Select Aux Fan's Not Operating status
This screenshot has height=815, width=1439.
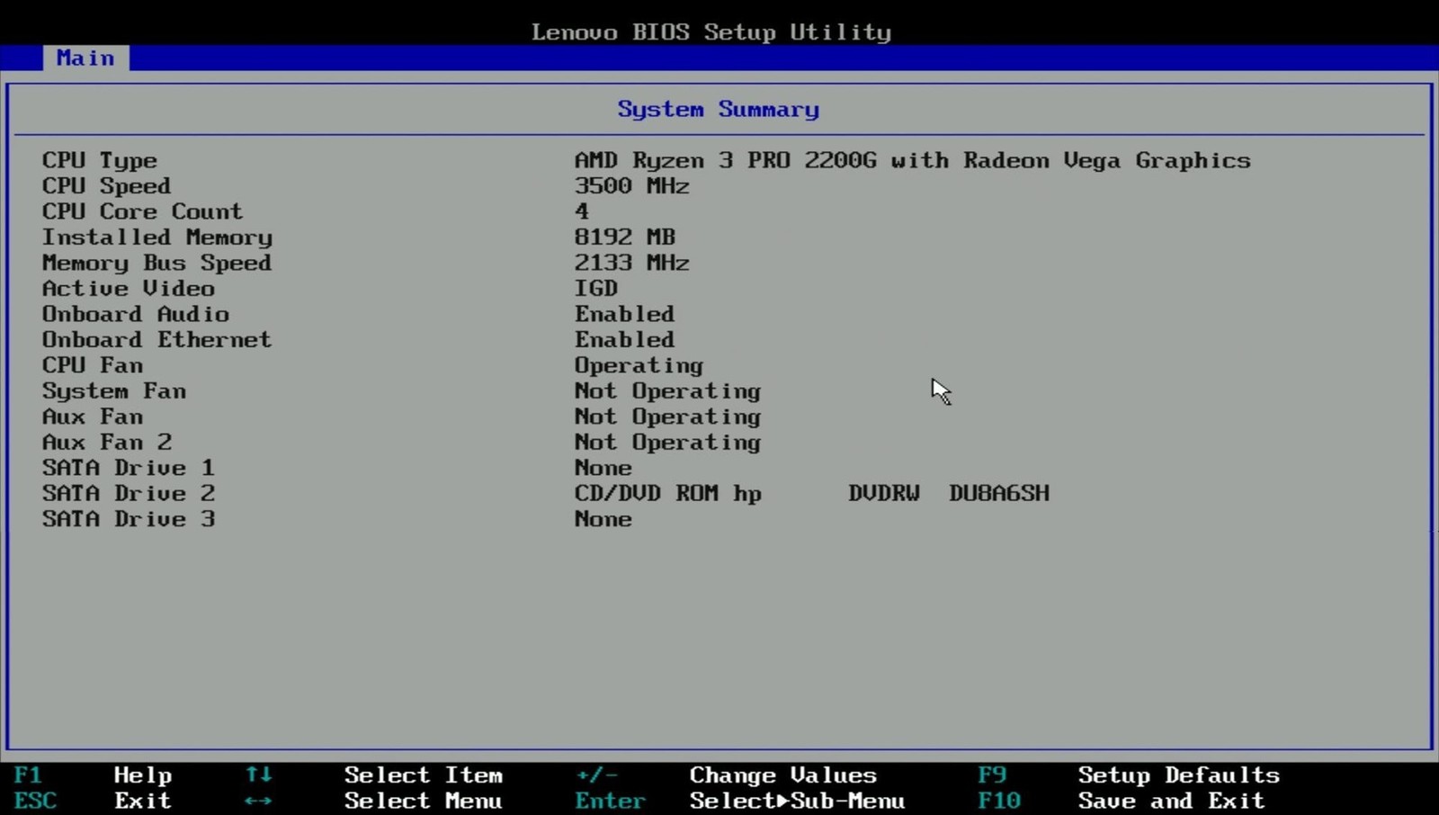[x=667, y=417]
